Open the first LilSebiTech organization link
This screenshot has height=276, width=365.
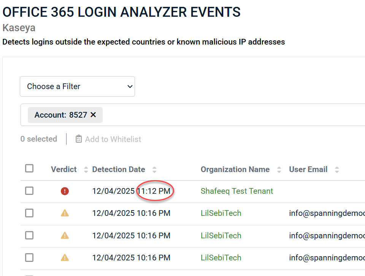tap(221, 213)
